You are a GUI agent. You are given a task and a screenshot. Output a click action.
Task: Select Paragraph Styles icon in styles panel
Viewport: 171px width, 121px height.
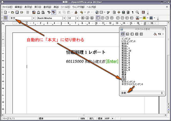[123, 34]
